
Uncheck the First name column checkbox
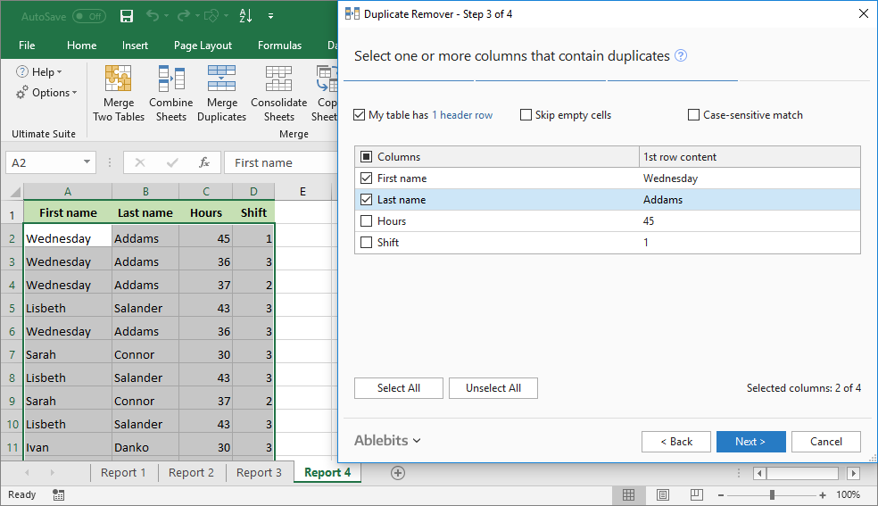point(366,178)
